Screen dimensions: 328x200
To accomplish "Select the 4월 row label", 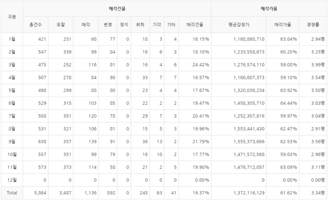I will [x=12, y=78].
